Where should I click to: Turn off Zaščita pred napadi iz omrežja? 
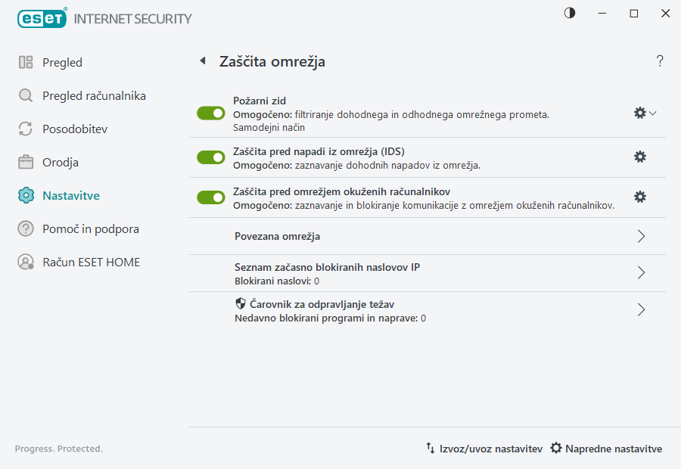[211, 157]
